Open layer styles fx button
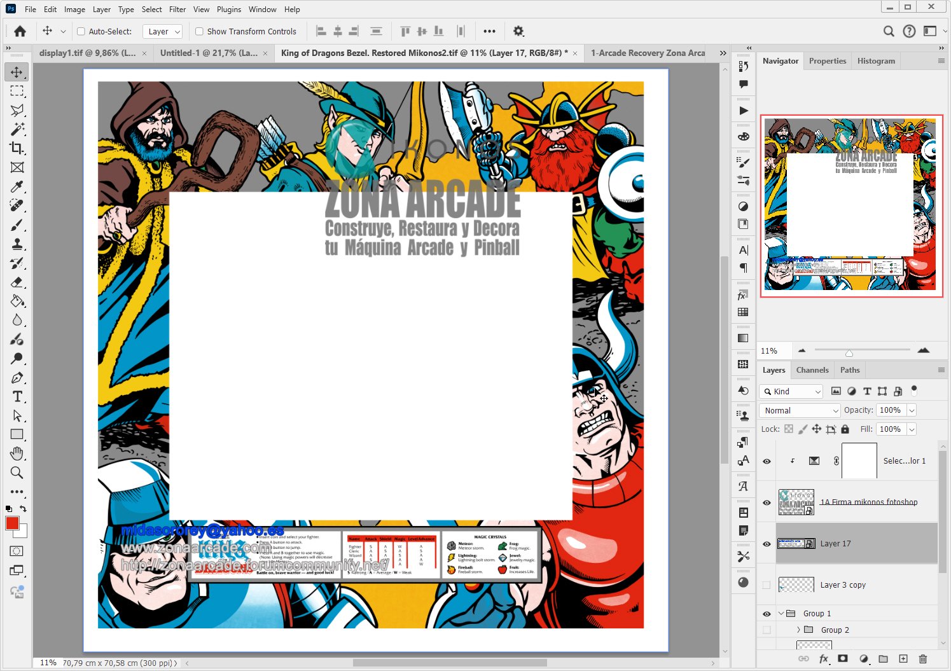This screenshot has height=671, width=951. pyautogui.click(x=824, y=659)
